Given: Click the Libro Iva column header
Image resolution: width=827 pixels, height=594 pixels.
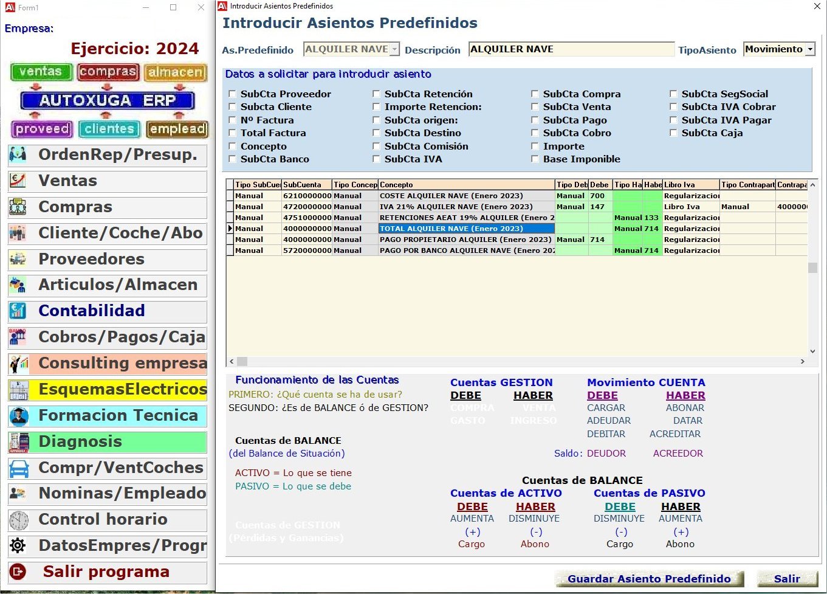Looking at the screenshot, I should click(x=691, y=185).
